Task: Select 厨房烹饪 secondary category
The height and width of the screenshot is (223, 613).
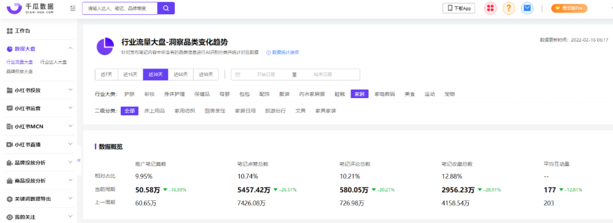Action: click(x=215, y=111)
